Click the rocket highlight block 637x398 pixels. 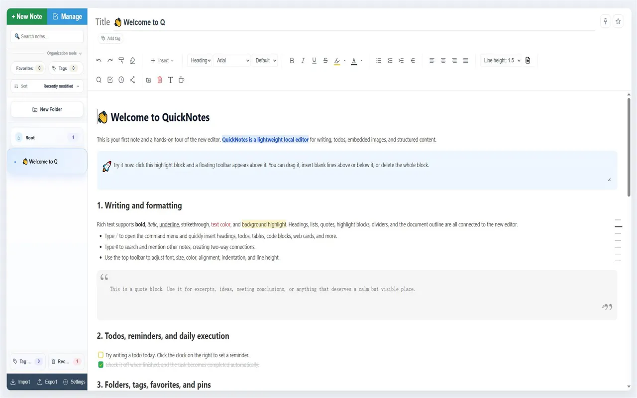coord(357,170)
